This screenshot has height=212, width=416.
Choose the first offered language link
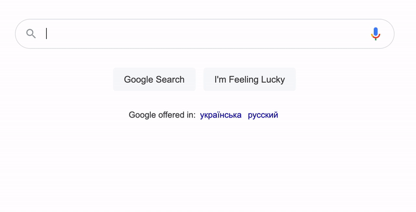point(220,115)
